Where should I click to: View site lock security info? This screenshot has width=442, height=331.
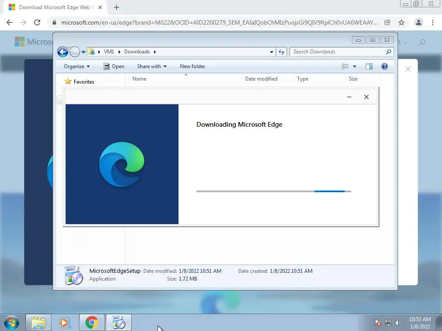pos(54,22)
